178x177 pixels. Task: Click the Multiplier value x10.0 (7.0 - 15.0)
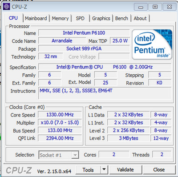(60, 122)
